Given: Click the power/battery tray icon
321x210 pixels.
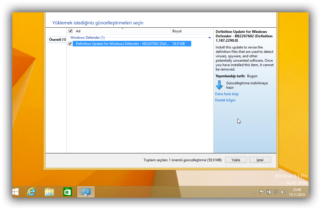Looking at the screenshot, I should 269,192.
